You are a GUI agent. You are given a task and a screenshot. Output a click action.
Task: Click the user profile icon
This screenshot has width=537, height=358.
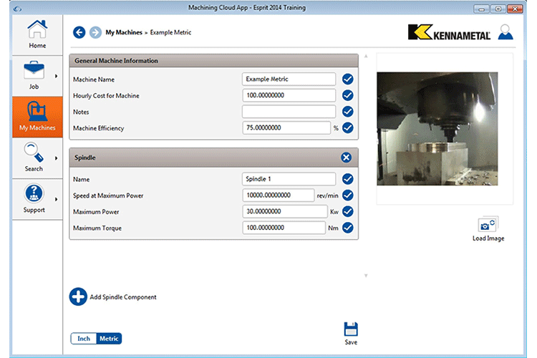[505, 32]
